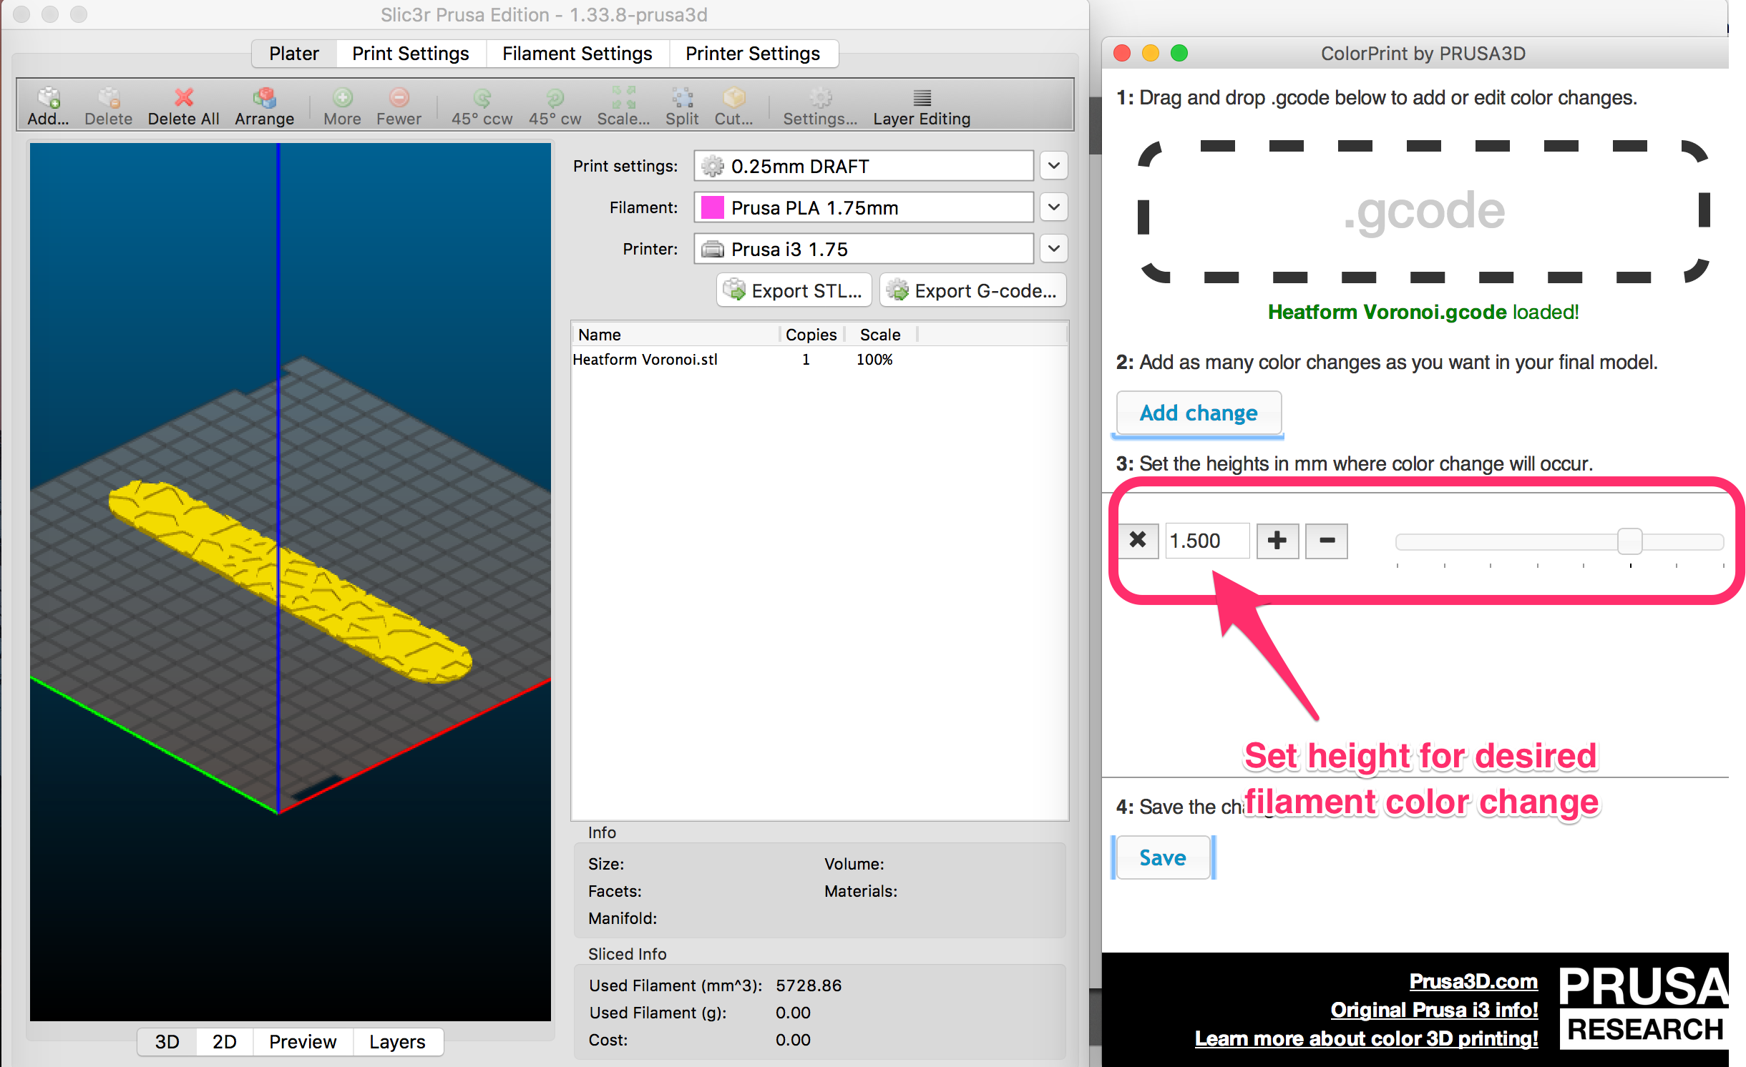Click the Fewer copies icon
This screenshot has width=1746, height=1067.
coord(399,98)
